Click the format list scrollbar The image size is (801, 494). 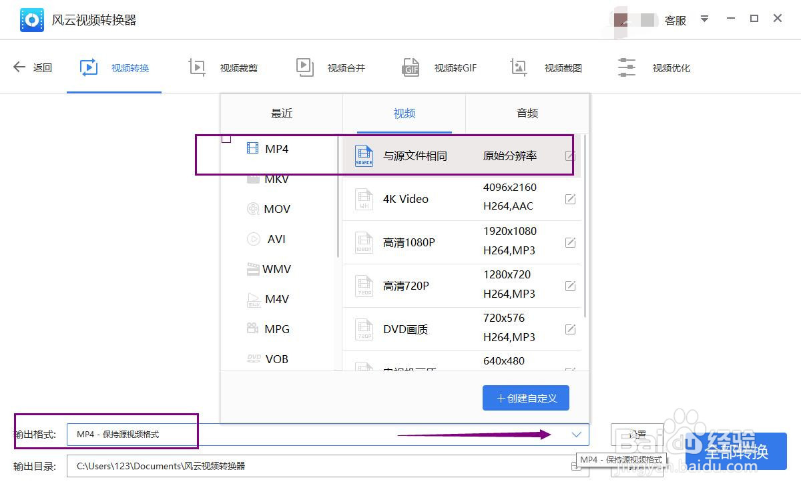337,196
